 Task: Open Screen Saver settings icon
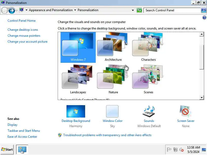[x=186, y=111]
